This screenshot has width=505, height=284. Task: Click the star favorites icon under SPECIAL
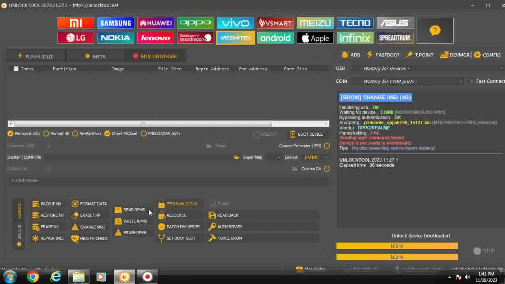19,244
